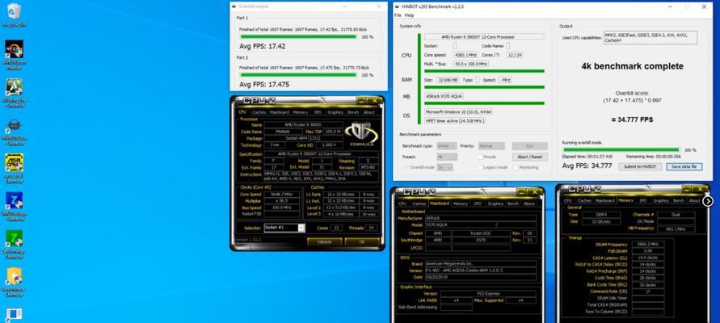Screen dimensions: 720x323
Task: Open the Recycle Bin desktop icon
Action: pos(14,15)
